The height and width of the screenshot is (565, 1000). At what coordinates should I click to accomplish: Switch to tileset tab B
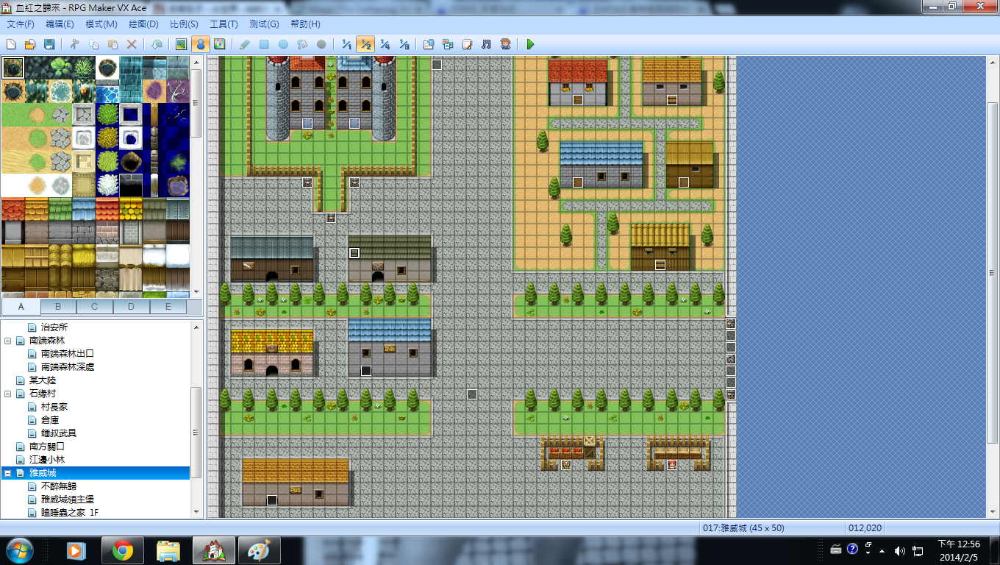[58, 307]
